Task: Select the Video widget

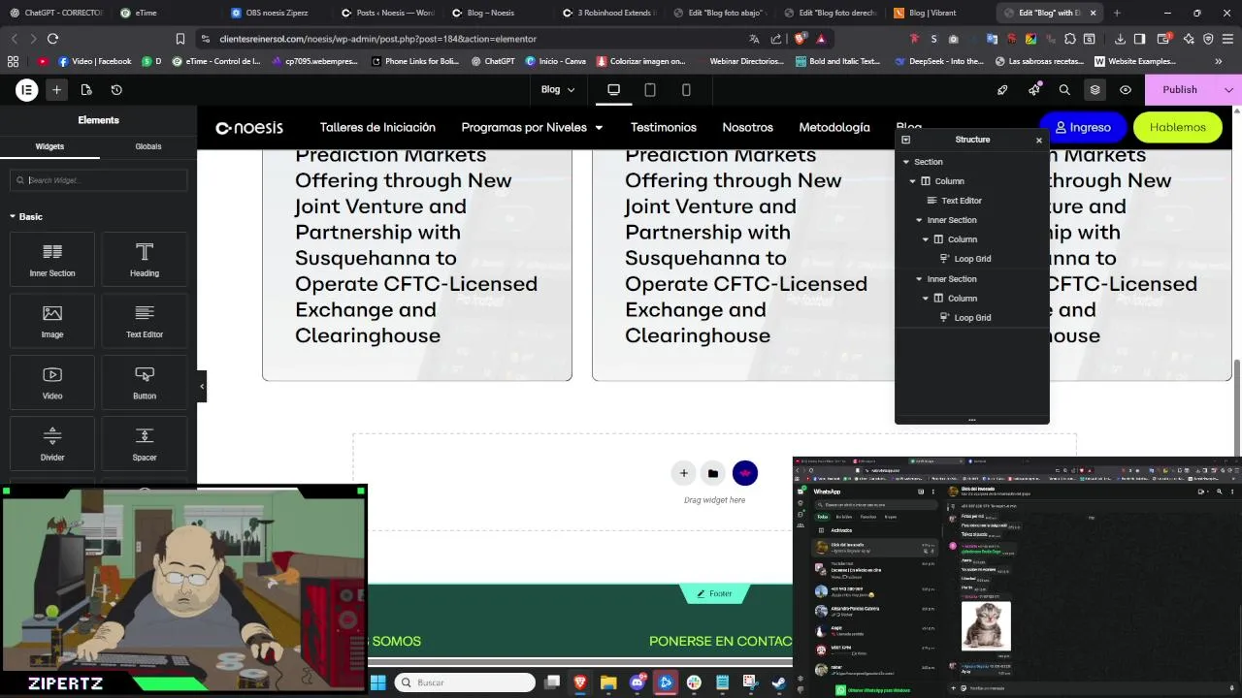Action: [52, 381]
